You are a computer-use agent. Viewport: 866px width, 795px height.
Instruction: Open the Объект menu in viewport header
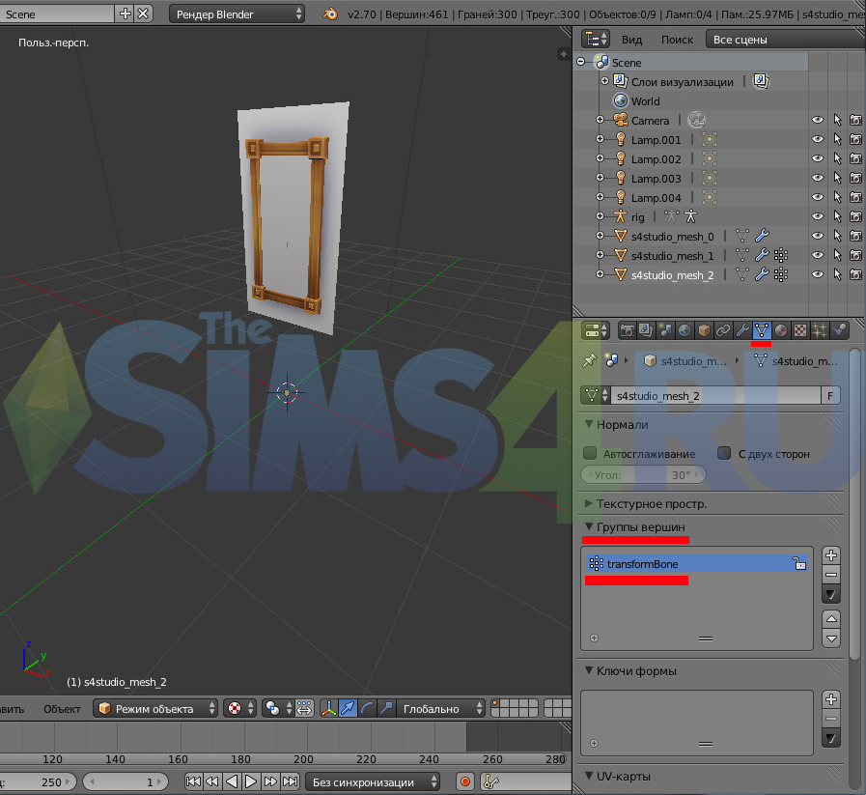pos(63,708)
